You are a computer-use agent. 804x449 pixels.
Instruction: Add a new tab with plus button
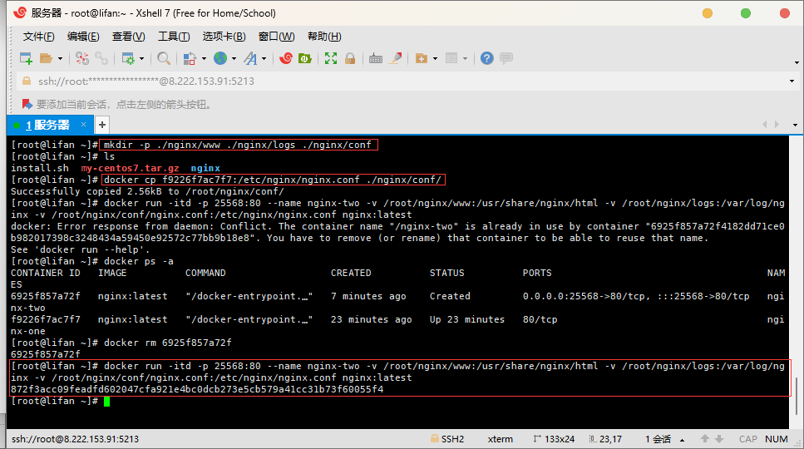coord(102,125)
